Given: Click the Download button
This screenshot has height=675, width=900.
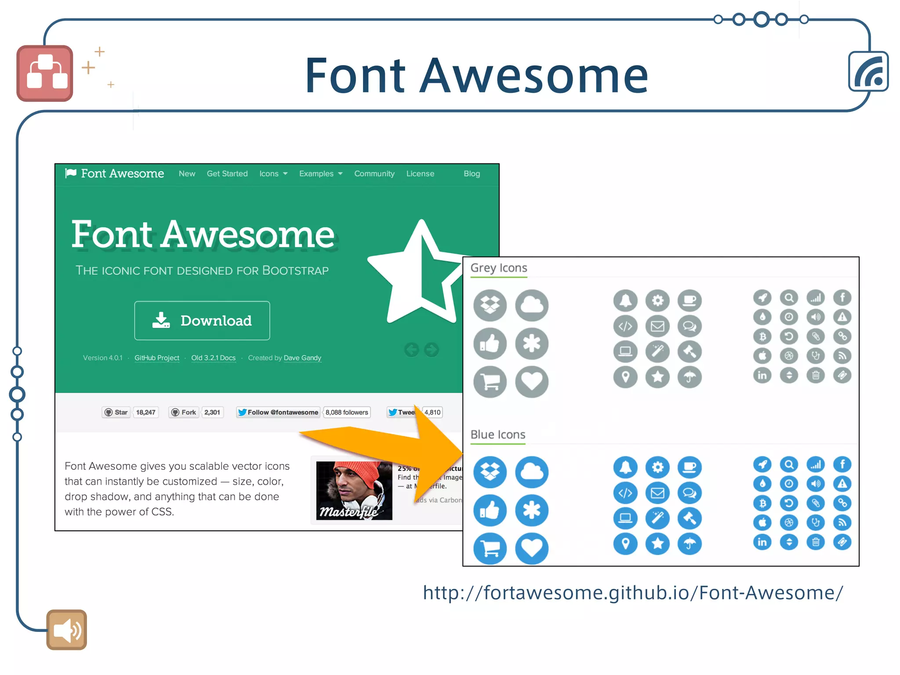Looking at the screenshot, I should [202, 320].
